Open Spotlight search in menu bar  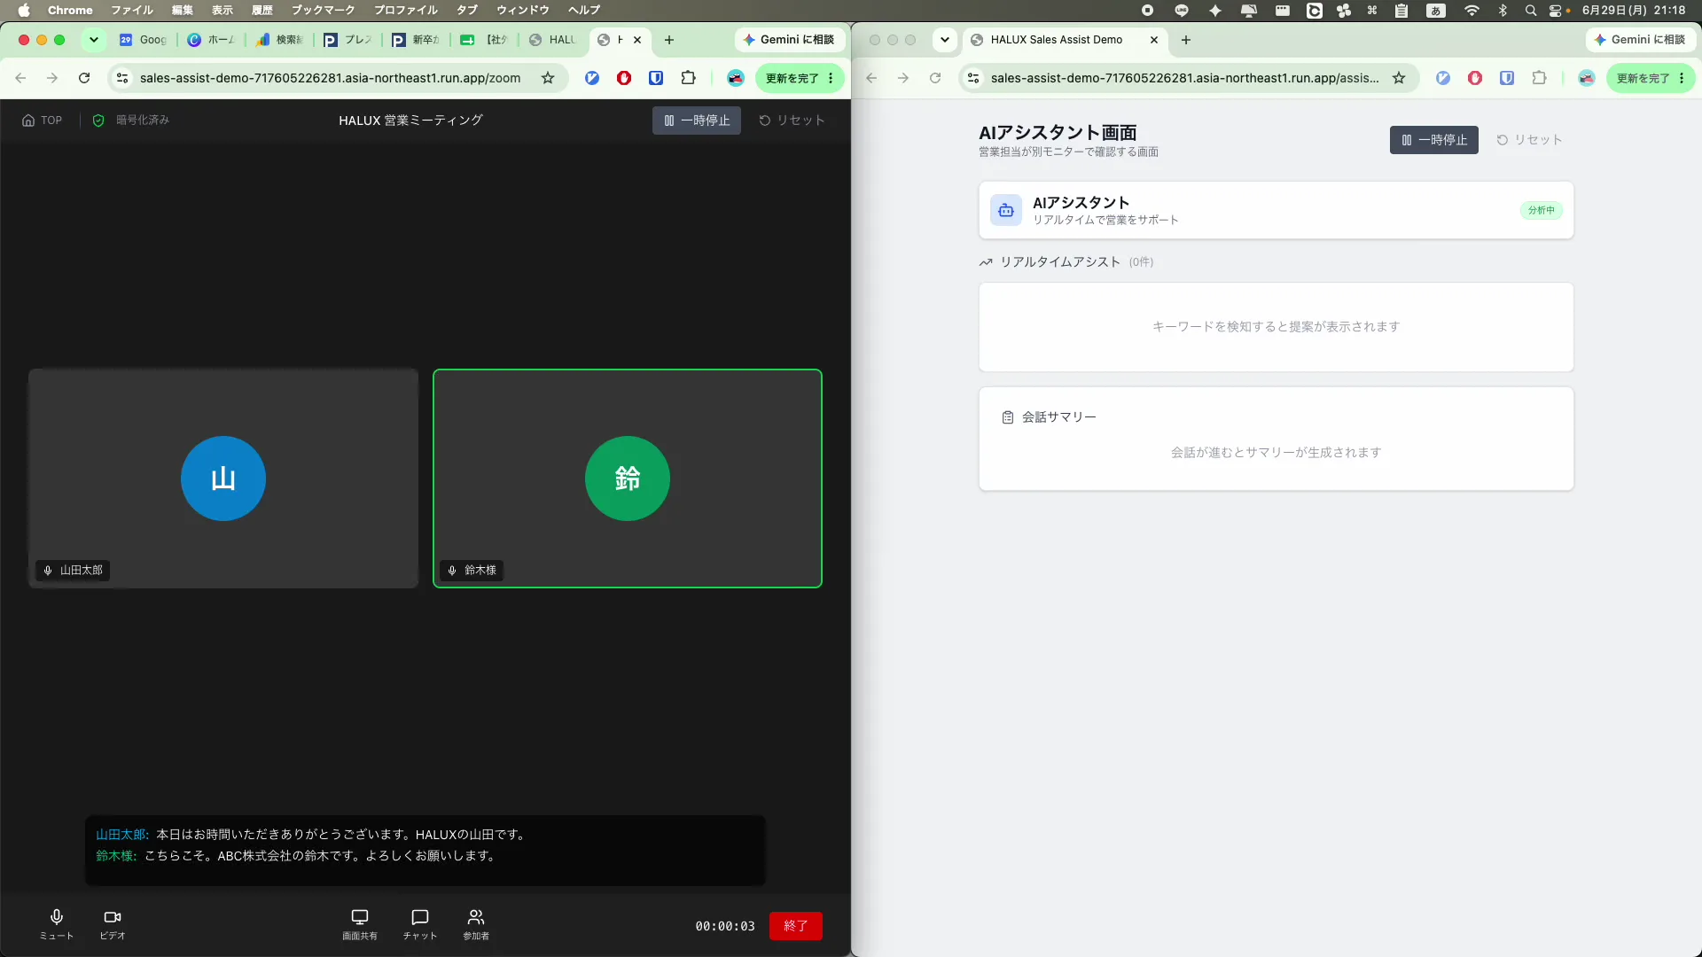[x=1531, y=10]
